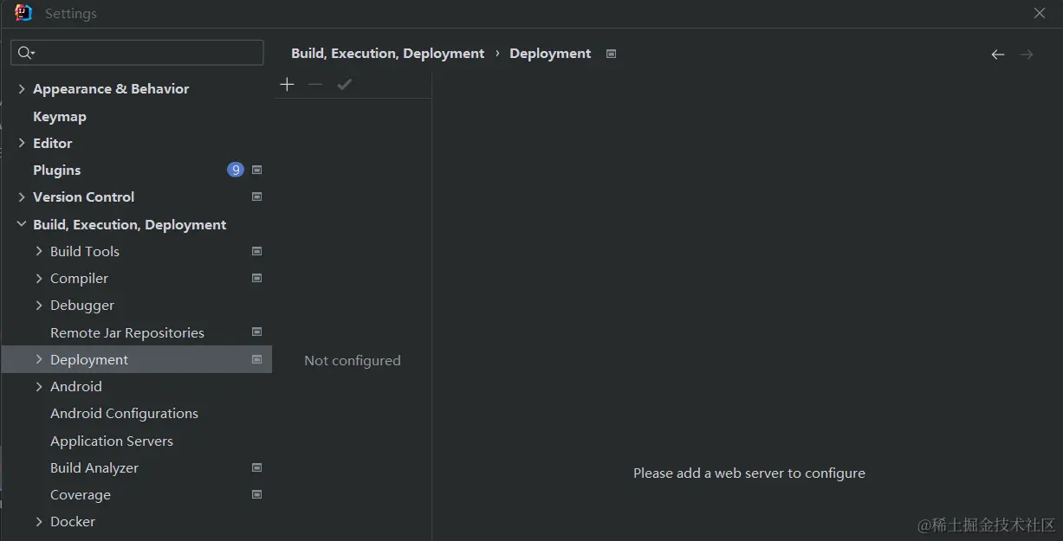Image resolution: width=1063 pixels, height=541 pixels.
Task: Collapse the Build, Execution, Deployment section
Action: pos(22,224)
